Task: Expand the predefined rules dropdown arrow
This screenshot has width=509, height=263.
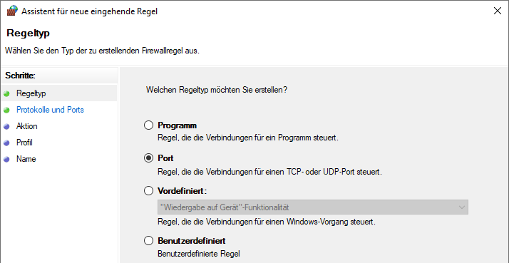Action: [x=462, y=207]
